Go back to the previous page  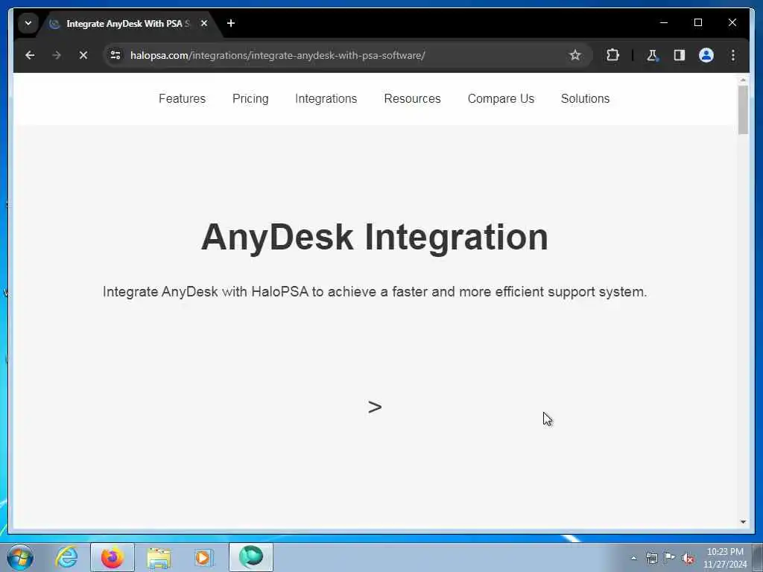[30, 55]
